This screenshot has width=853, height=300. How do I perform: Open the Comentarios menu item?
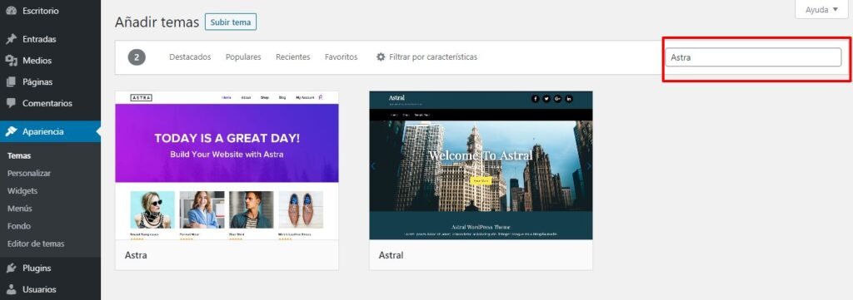coord(50,103)
